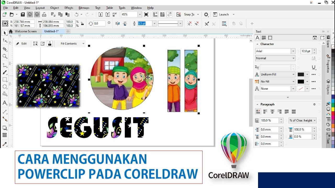Select the Freehand curve tool
Viewport: 335px width, 188px height.
5,65
